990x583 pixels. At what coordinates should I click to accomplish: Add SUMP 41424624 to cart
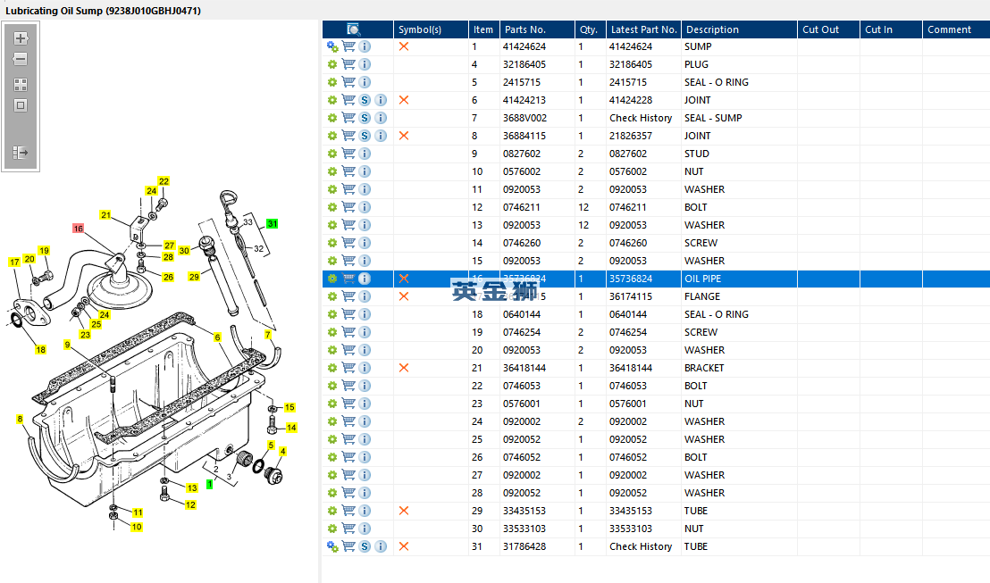348,46
